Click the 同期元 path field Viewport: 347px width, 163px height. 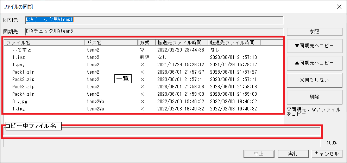(154, 20)
